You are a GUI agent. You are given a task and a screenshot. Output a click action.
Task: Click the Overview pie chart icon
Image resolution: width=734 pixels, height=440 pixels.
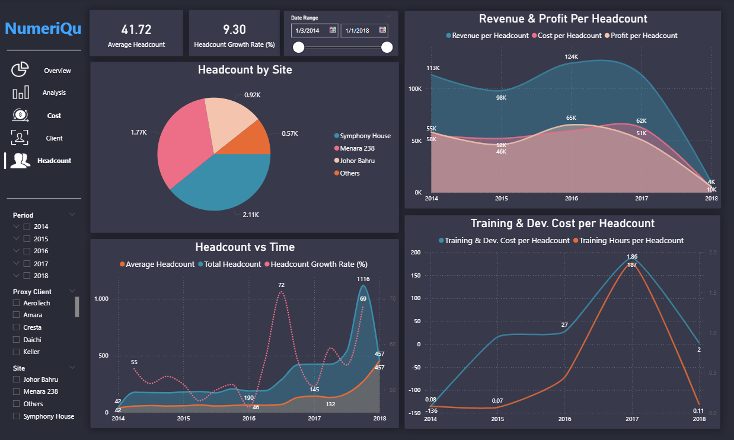20,69
